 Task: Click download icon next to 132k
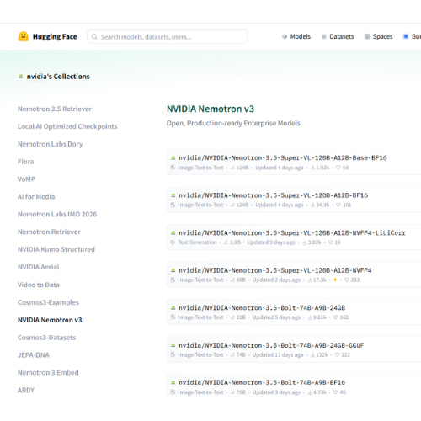[312, 354]
